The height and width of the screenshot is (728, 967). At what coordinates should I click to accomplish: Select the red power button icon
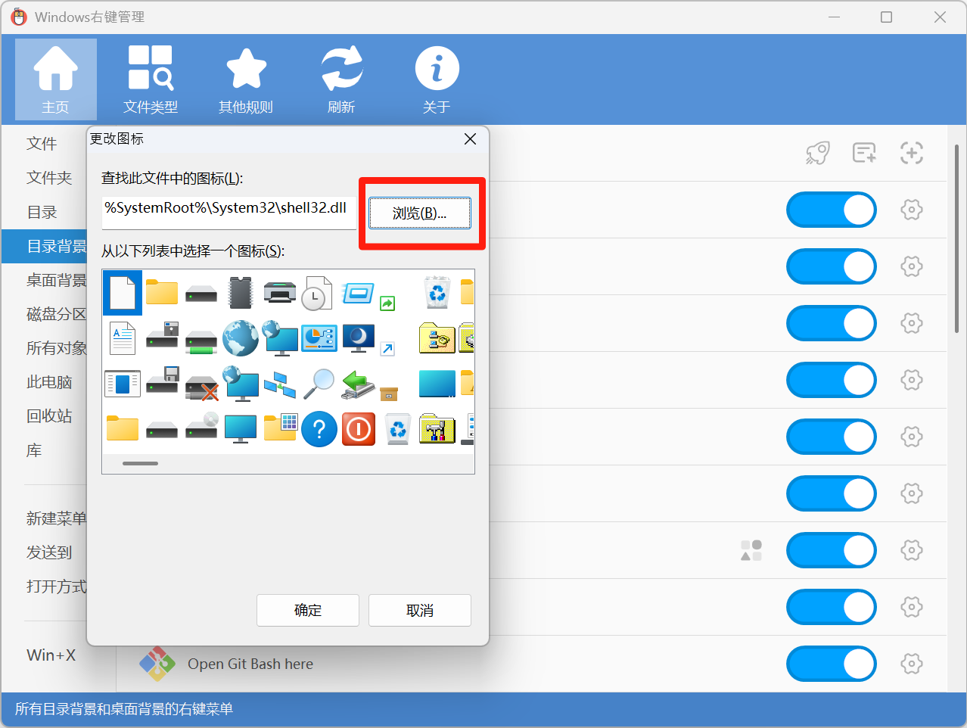click(x=359, y=429)
